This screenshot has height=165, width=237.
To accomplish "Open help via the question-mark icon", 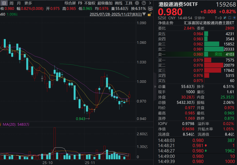I will point(144,3).
